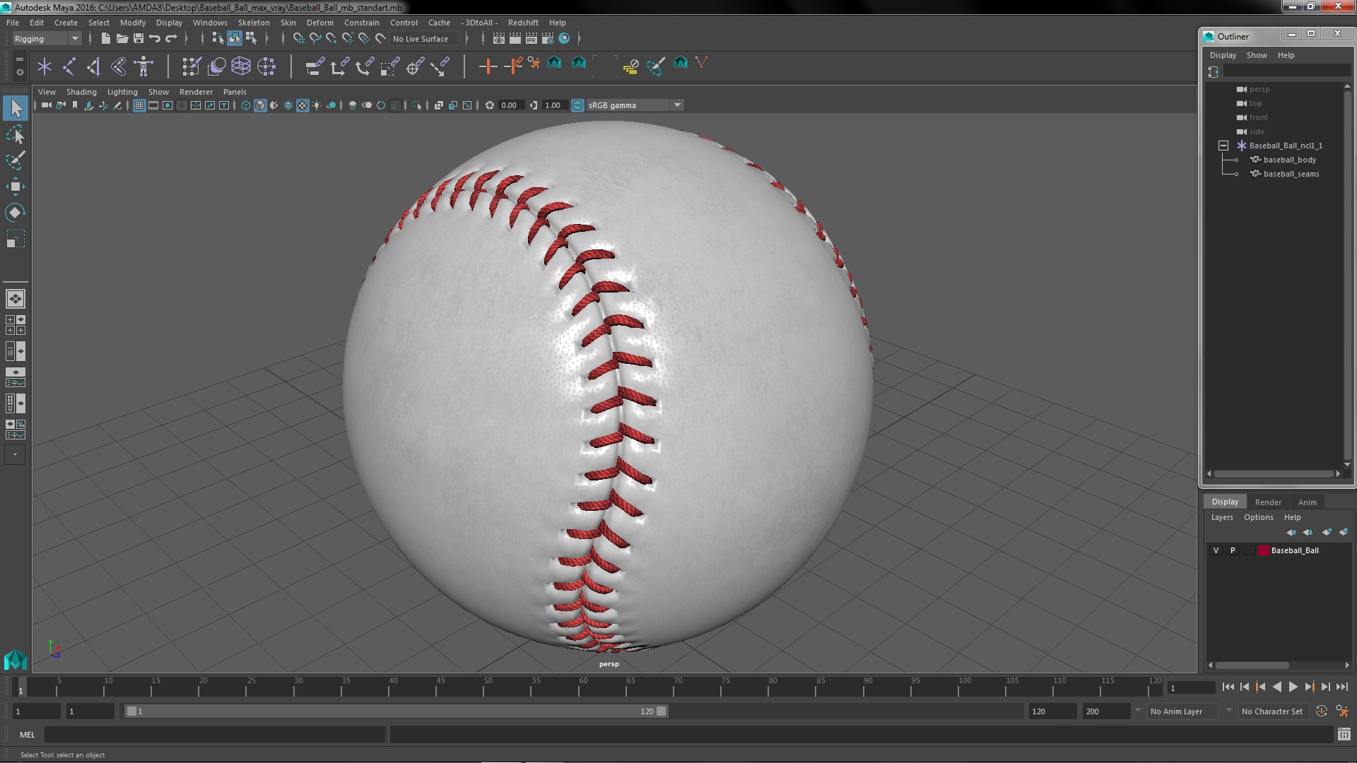Click the Anim tab in bottom panel
This screenshot has width=1357, height=763.
click(1307, 501)
